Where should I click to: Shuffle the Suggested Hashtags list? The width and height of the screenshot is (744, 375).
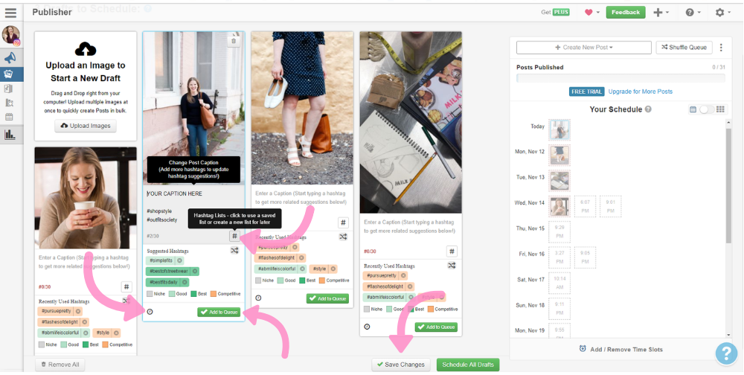point(234,251)
